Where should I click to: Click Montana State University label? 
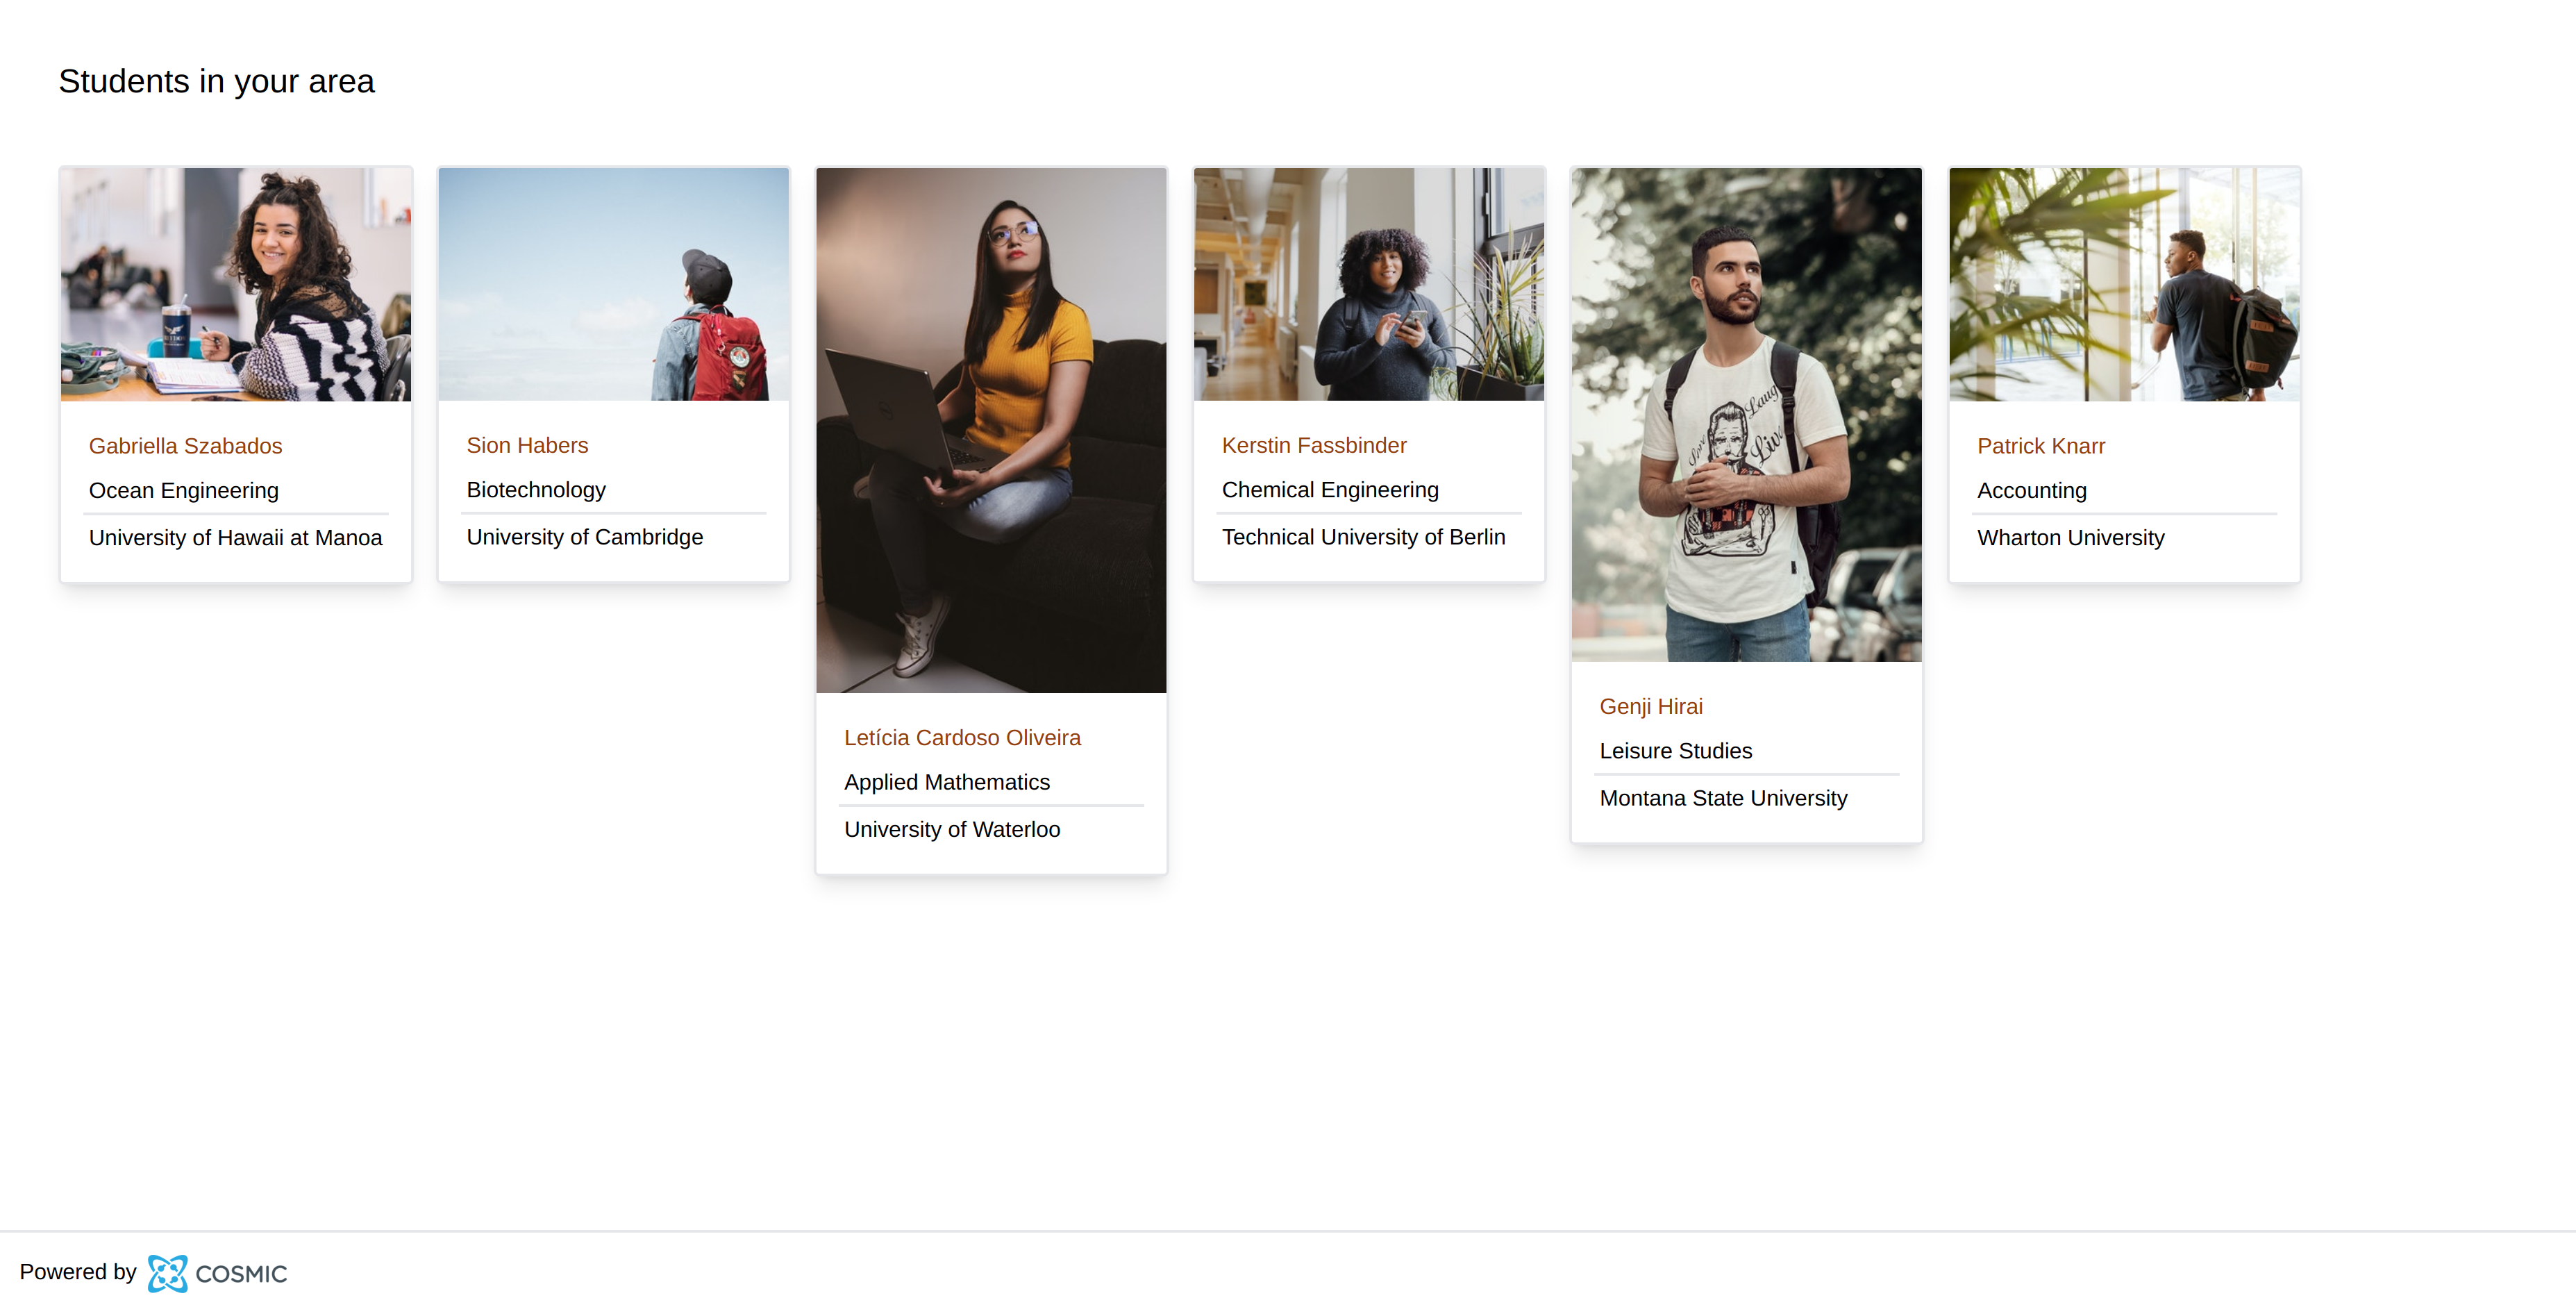pos(1723,798)
